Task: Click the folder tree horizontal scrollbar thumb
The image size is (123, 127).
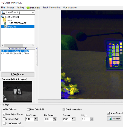Action: click(13, 45)
